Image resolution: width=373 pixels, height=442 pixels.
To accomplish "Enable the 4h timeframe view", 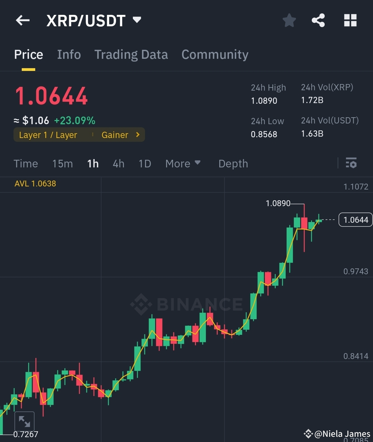I will pos(118,164).
